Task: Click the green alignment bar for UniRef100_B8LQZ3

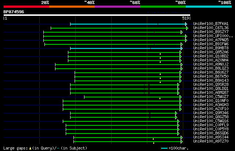Action: pos(118,69)
